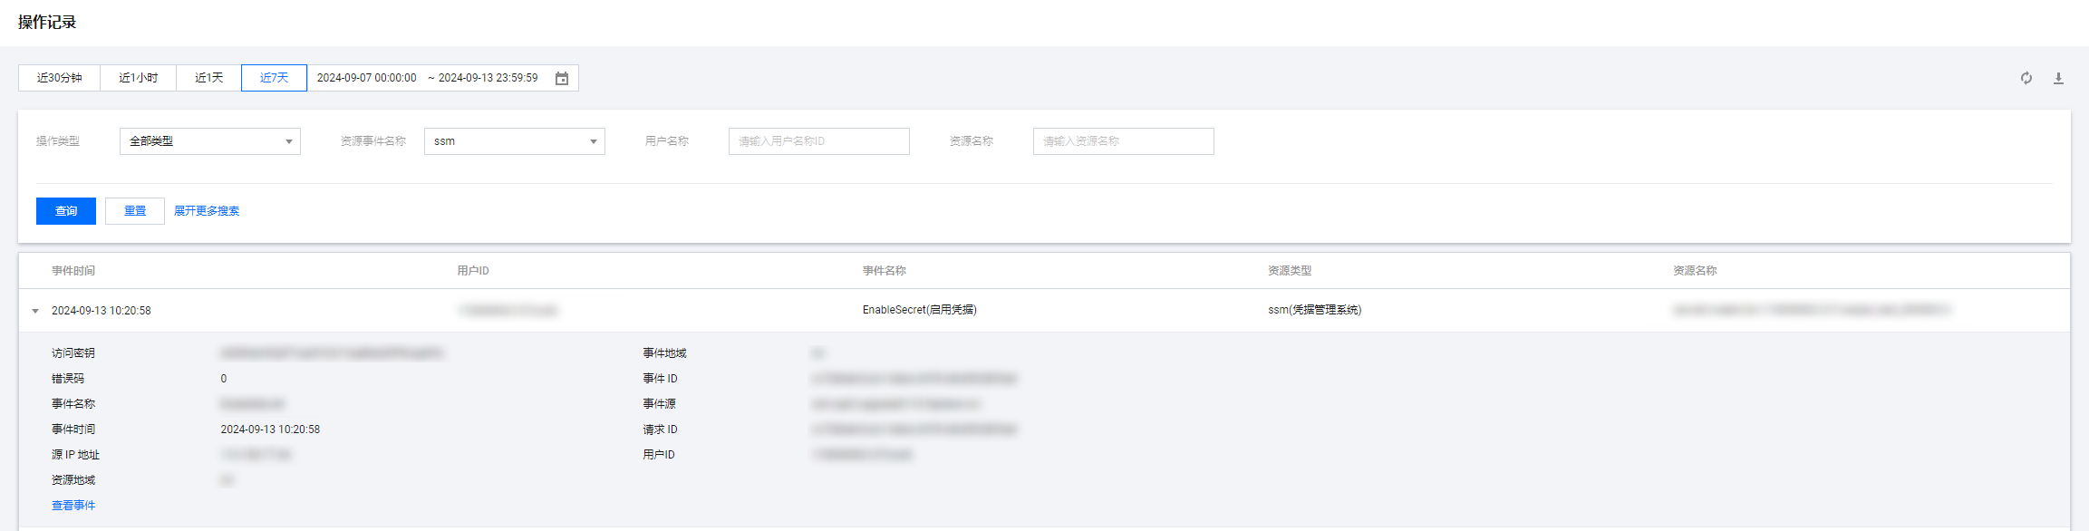
Task: Click the start date 2024-09-07 00:00:00
Action: pyautogui.click(x=367, y=78)
